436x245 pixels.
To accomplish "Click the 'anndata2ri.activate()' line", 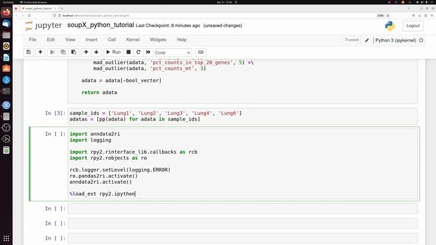I will [101, 182].
